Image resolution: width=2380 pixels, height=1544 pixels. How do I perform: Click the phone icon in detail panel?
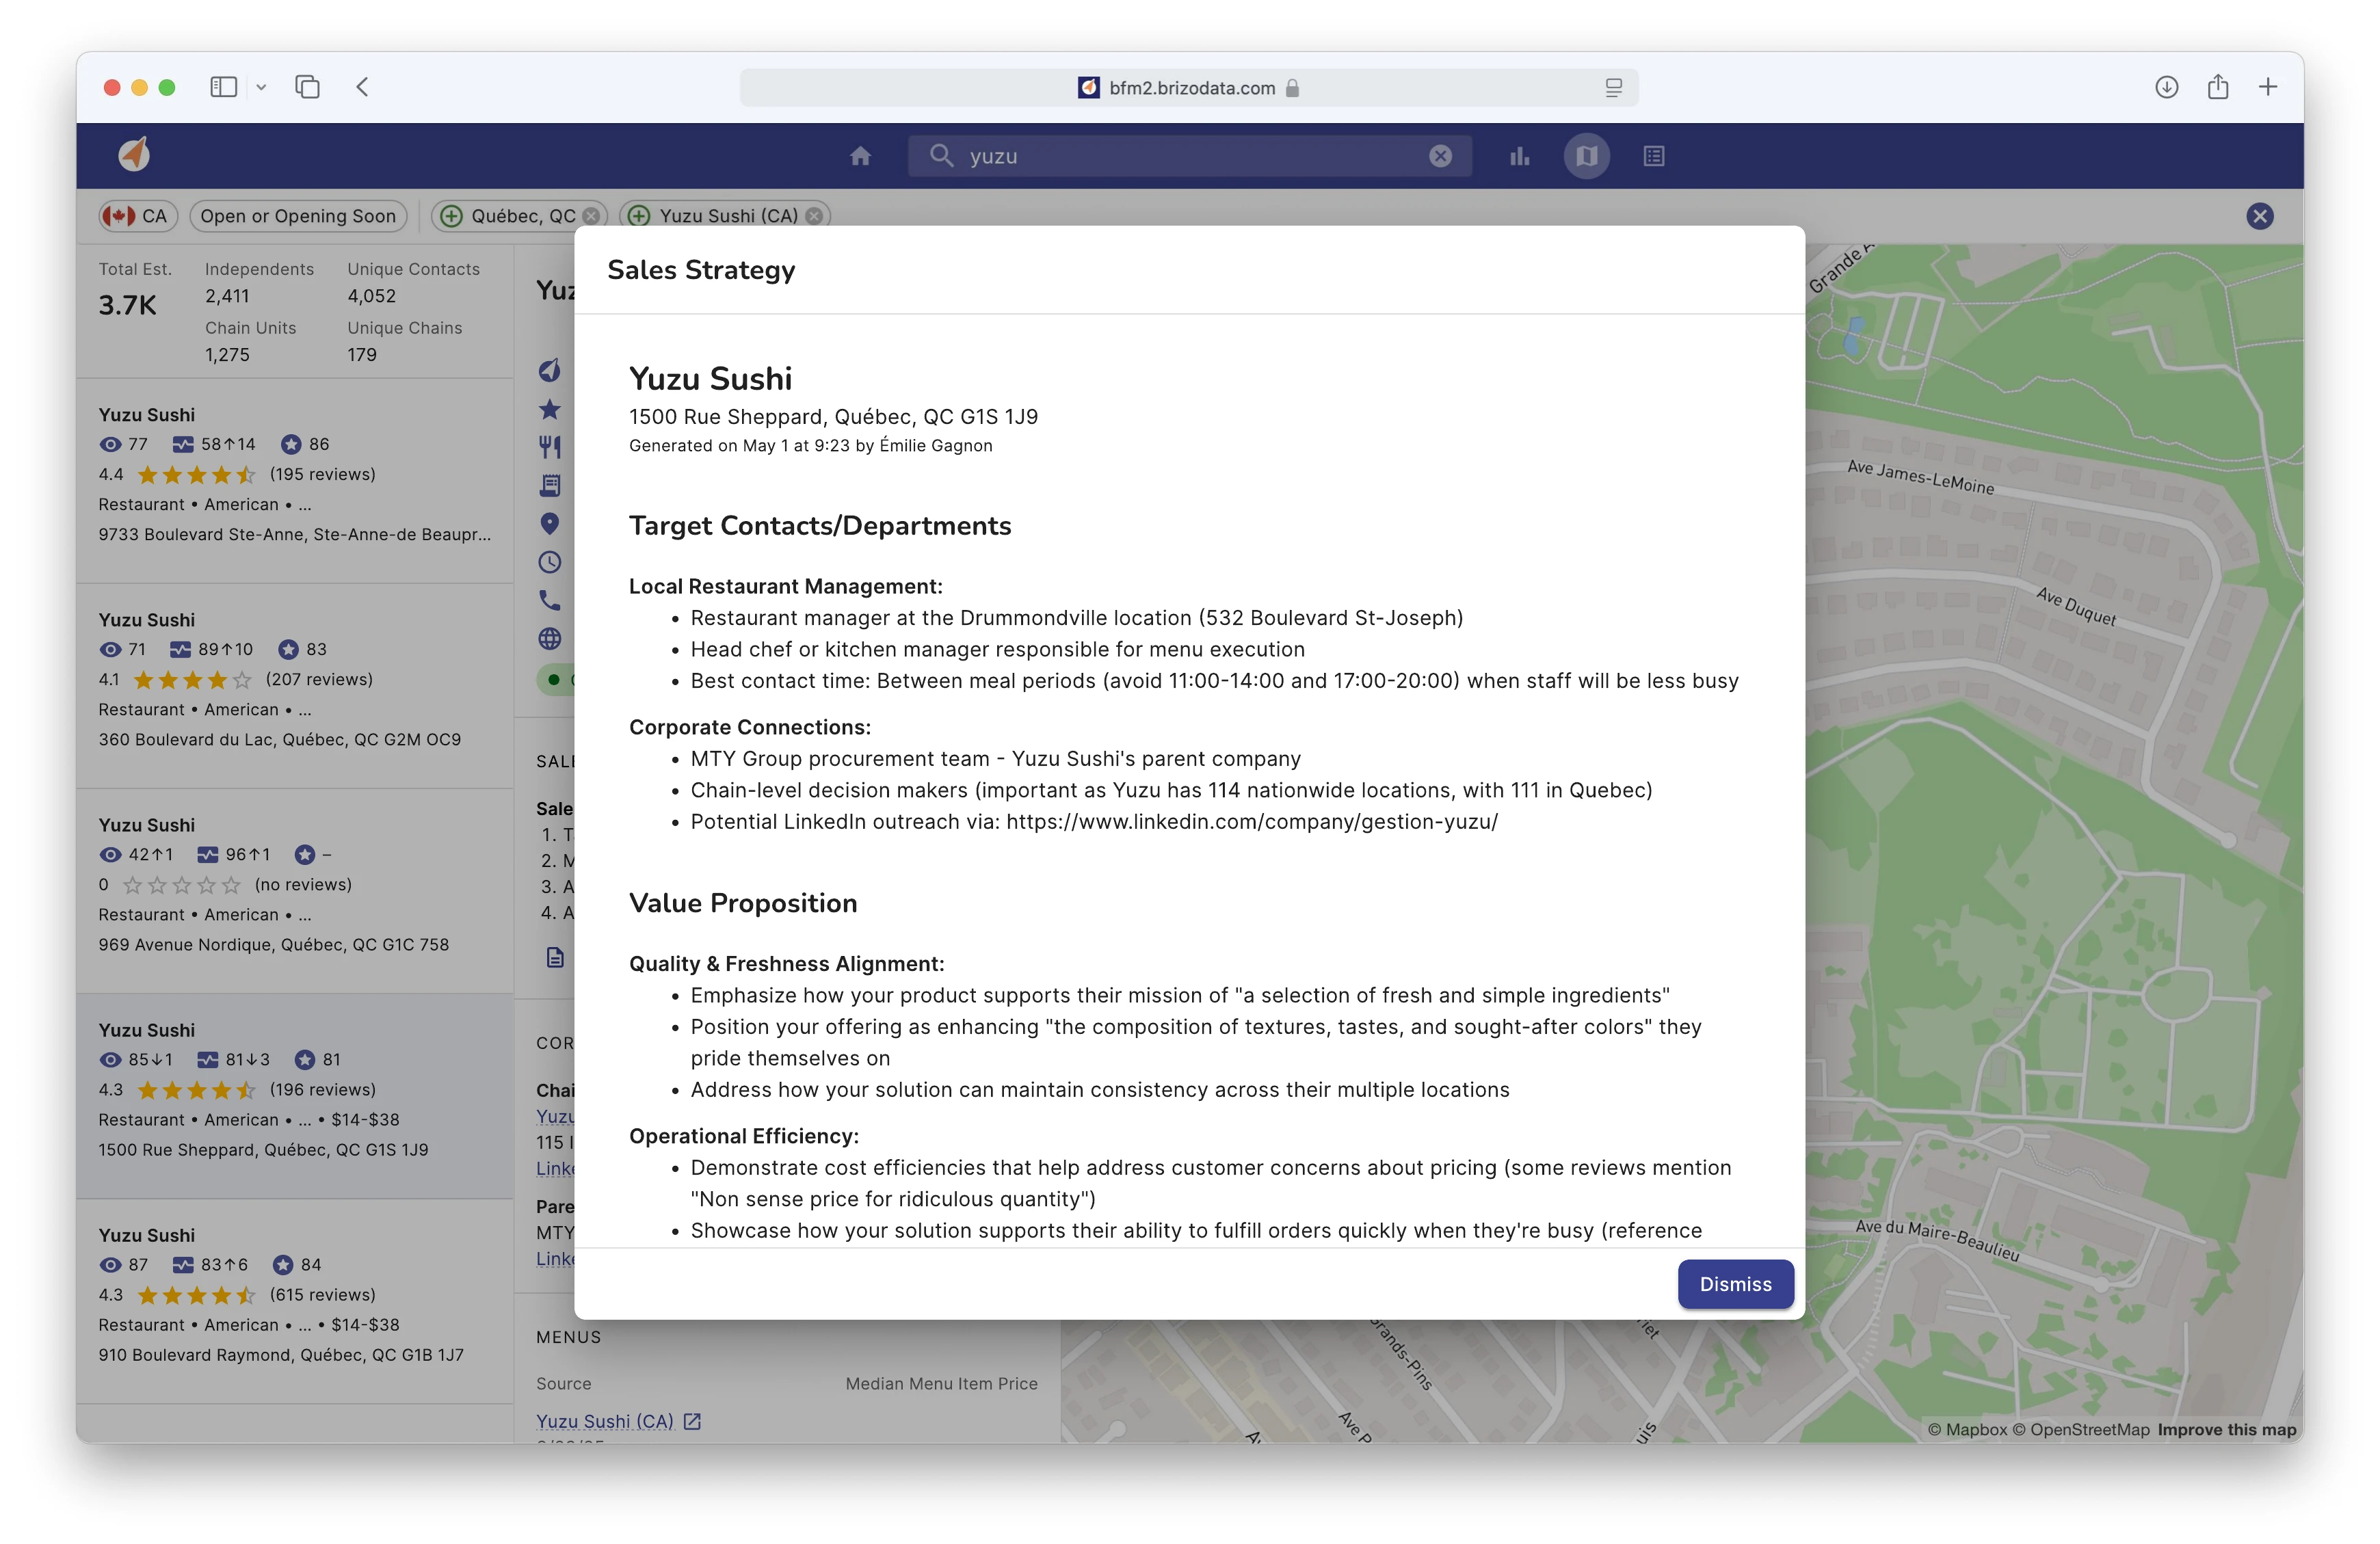[x=549, y=600]
